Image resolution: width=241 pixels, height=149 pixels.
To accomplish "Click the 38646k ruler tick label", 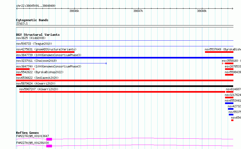I will (74, 11).
